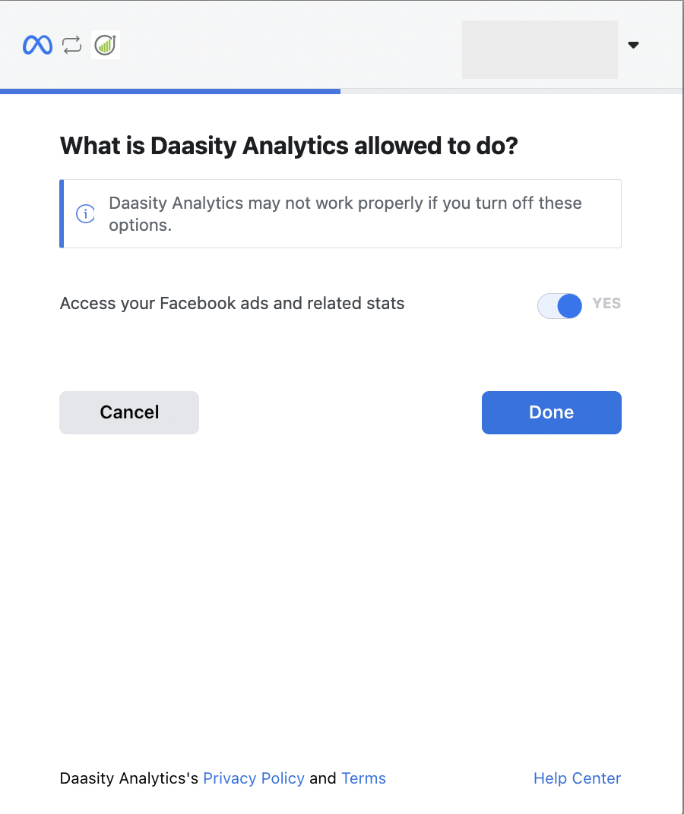Click the "What is Daasity Analytics allowed" heading
This screenshot has width=684, height=814.
coord(289,146)
